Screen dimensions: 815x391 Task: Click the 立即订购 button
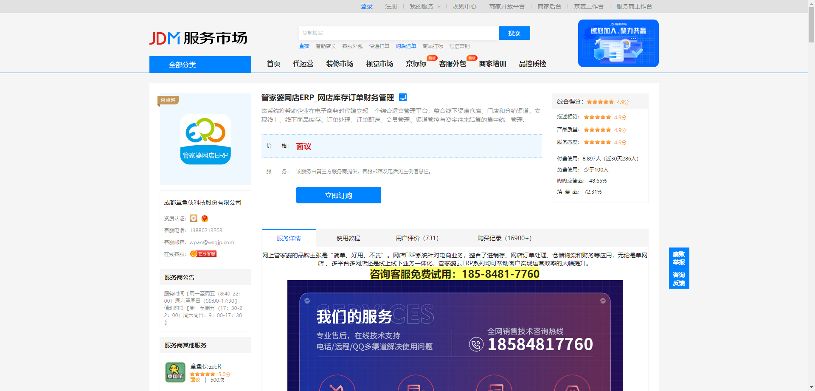coord(338,195)
